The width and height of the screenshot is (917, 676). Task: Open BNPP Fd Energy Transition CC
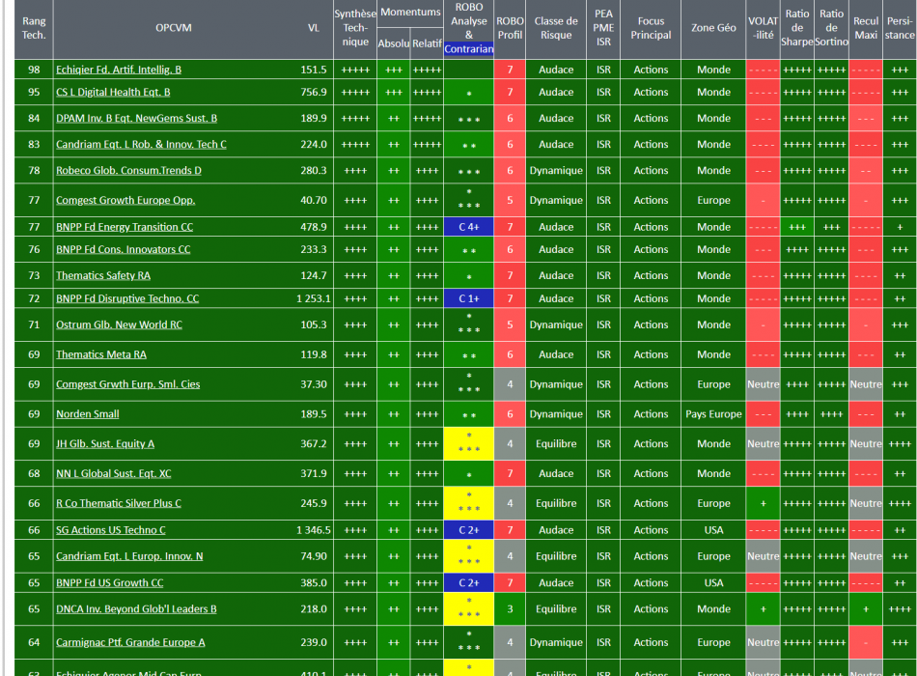pos(125,227)
